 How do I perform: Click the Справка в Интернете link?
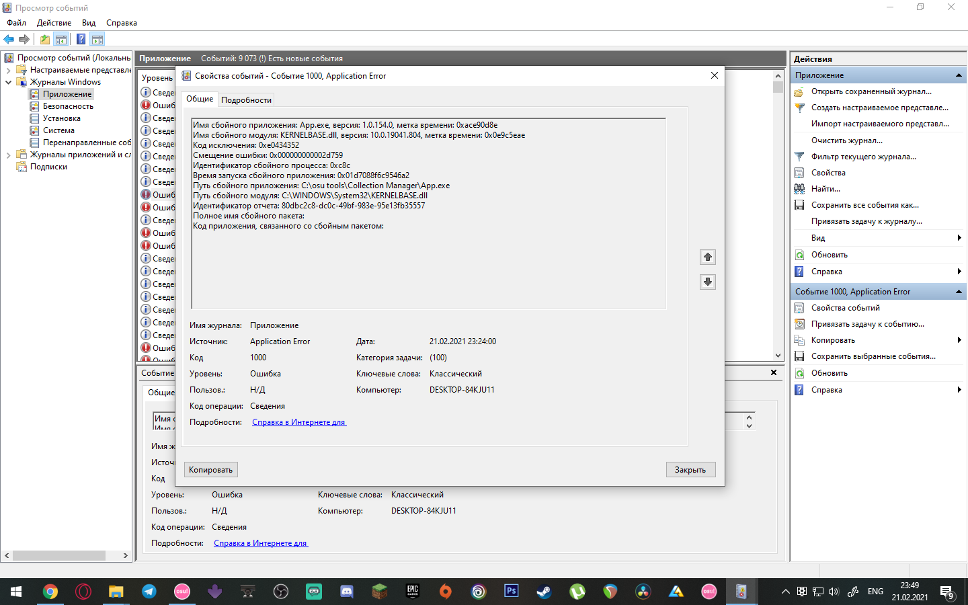click(x=298, y=421)
